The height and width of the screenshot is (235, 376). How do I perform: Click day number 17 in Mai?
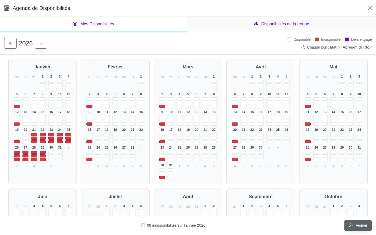coord(359,112)
